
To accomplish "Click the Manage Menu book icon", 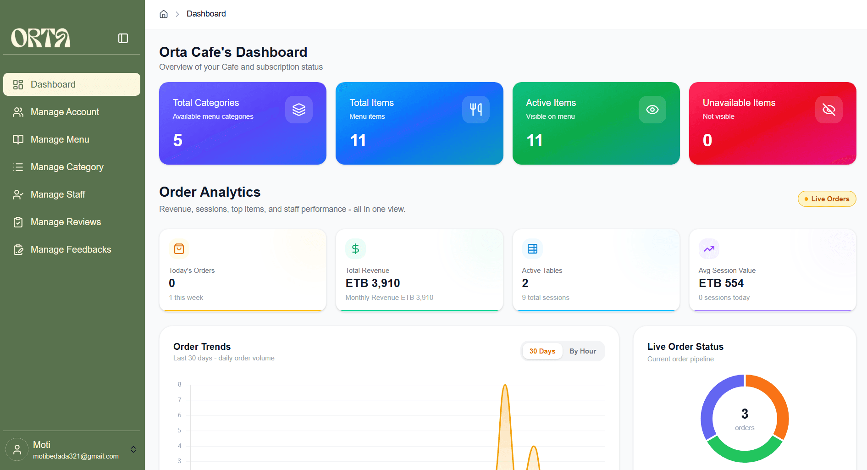I will [18, 139].
